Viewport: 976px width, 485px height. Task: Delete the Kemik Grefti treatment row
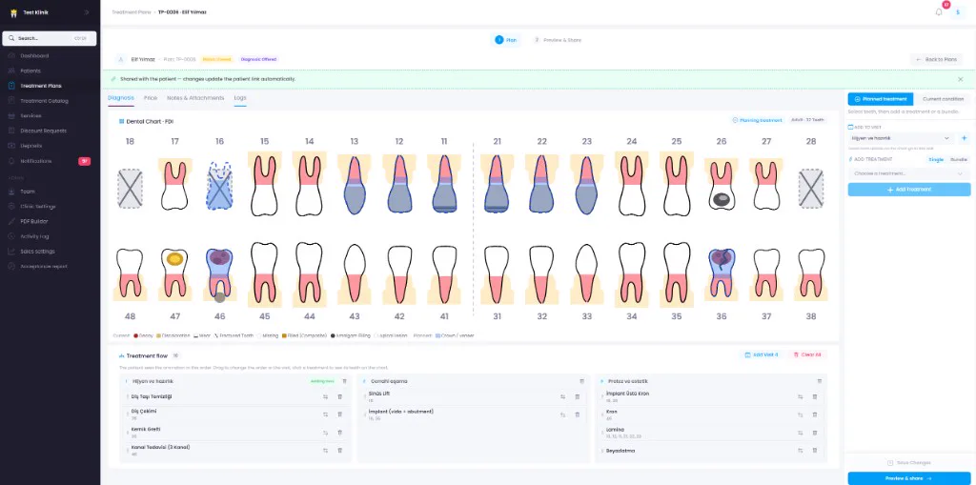tap(340, 432)
